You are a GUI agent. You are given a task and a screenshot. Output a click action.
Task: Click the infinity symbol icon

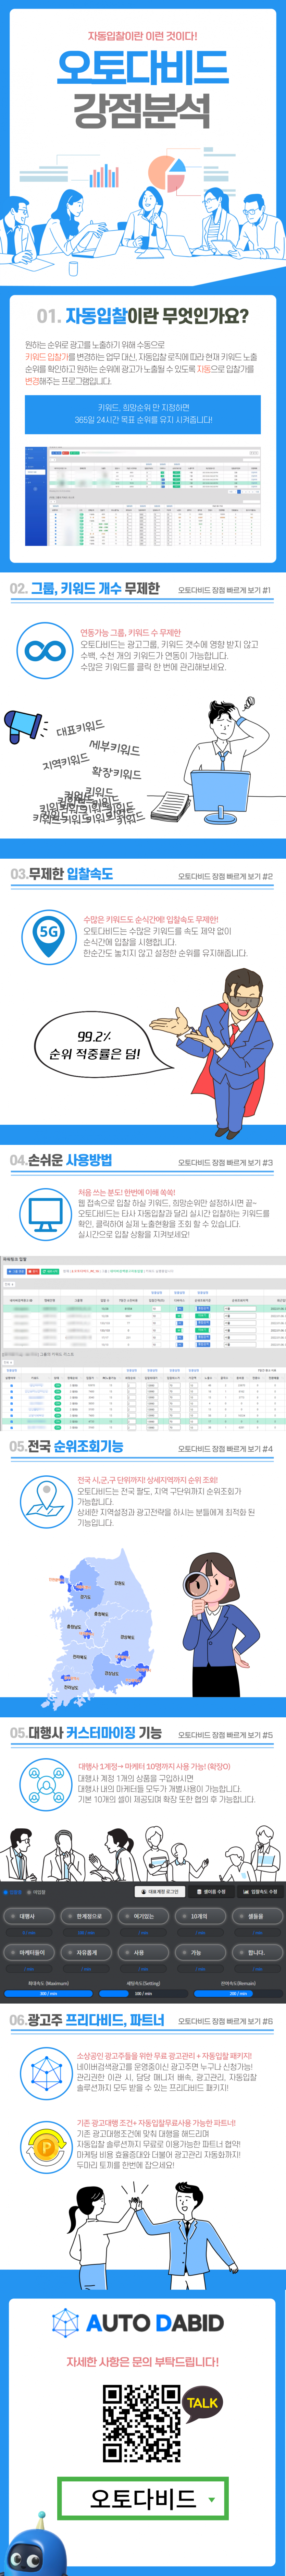(x=45, y=651)
